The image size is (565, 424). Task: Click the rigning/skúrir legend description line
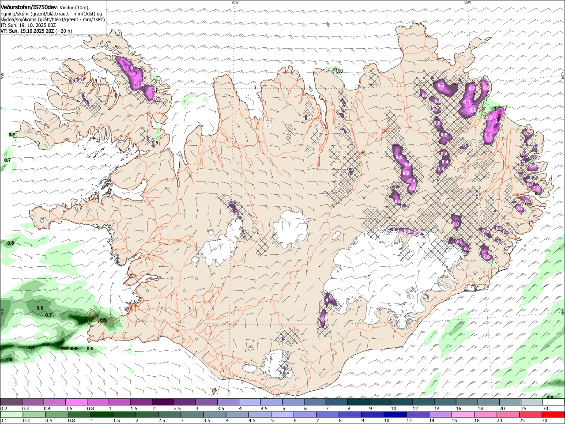pos(51,14)
